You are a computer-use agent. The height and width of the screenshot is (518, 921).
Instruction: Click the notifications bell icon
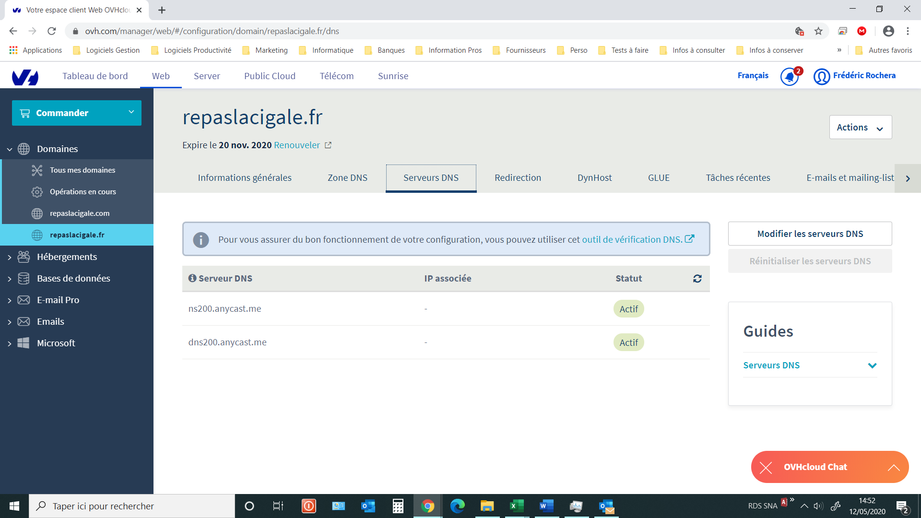tap(789, 77)
